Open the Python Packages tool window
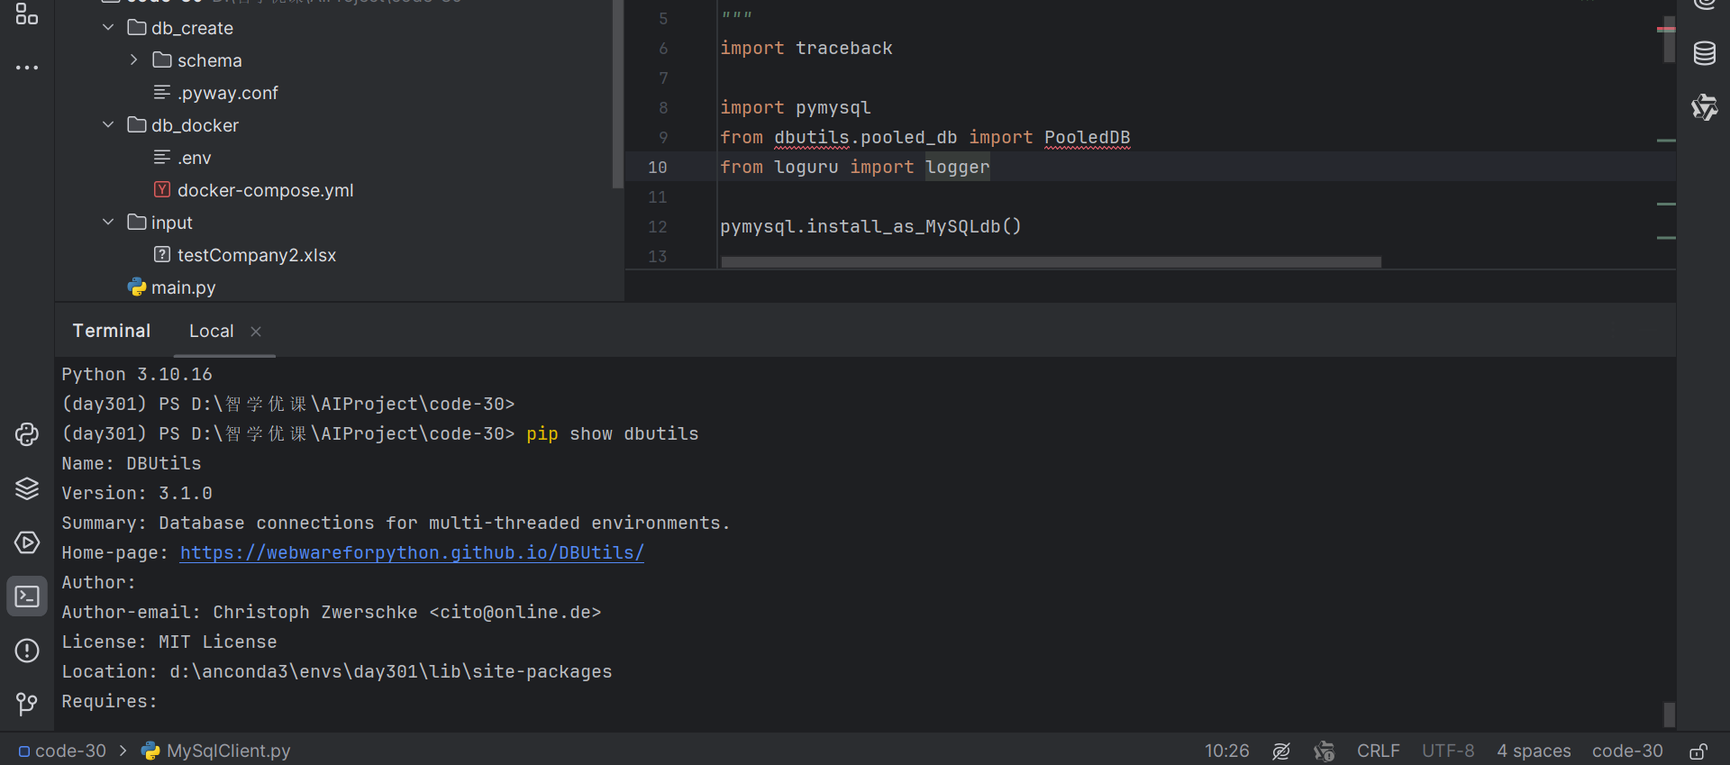 27,434
